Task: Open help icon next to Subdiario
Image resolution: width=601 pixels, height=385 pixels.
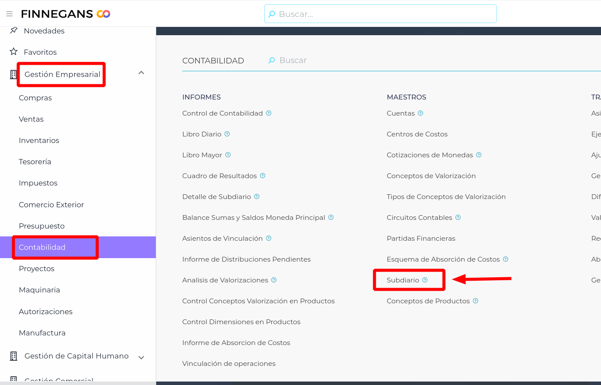Action: [425, 280]
